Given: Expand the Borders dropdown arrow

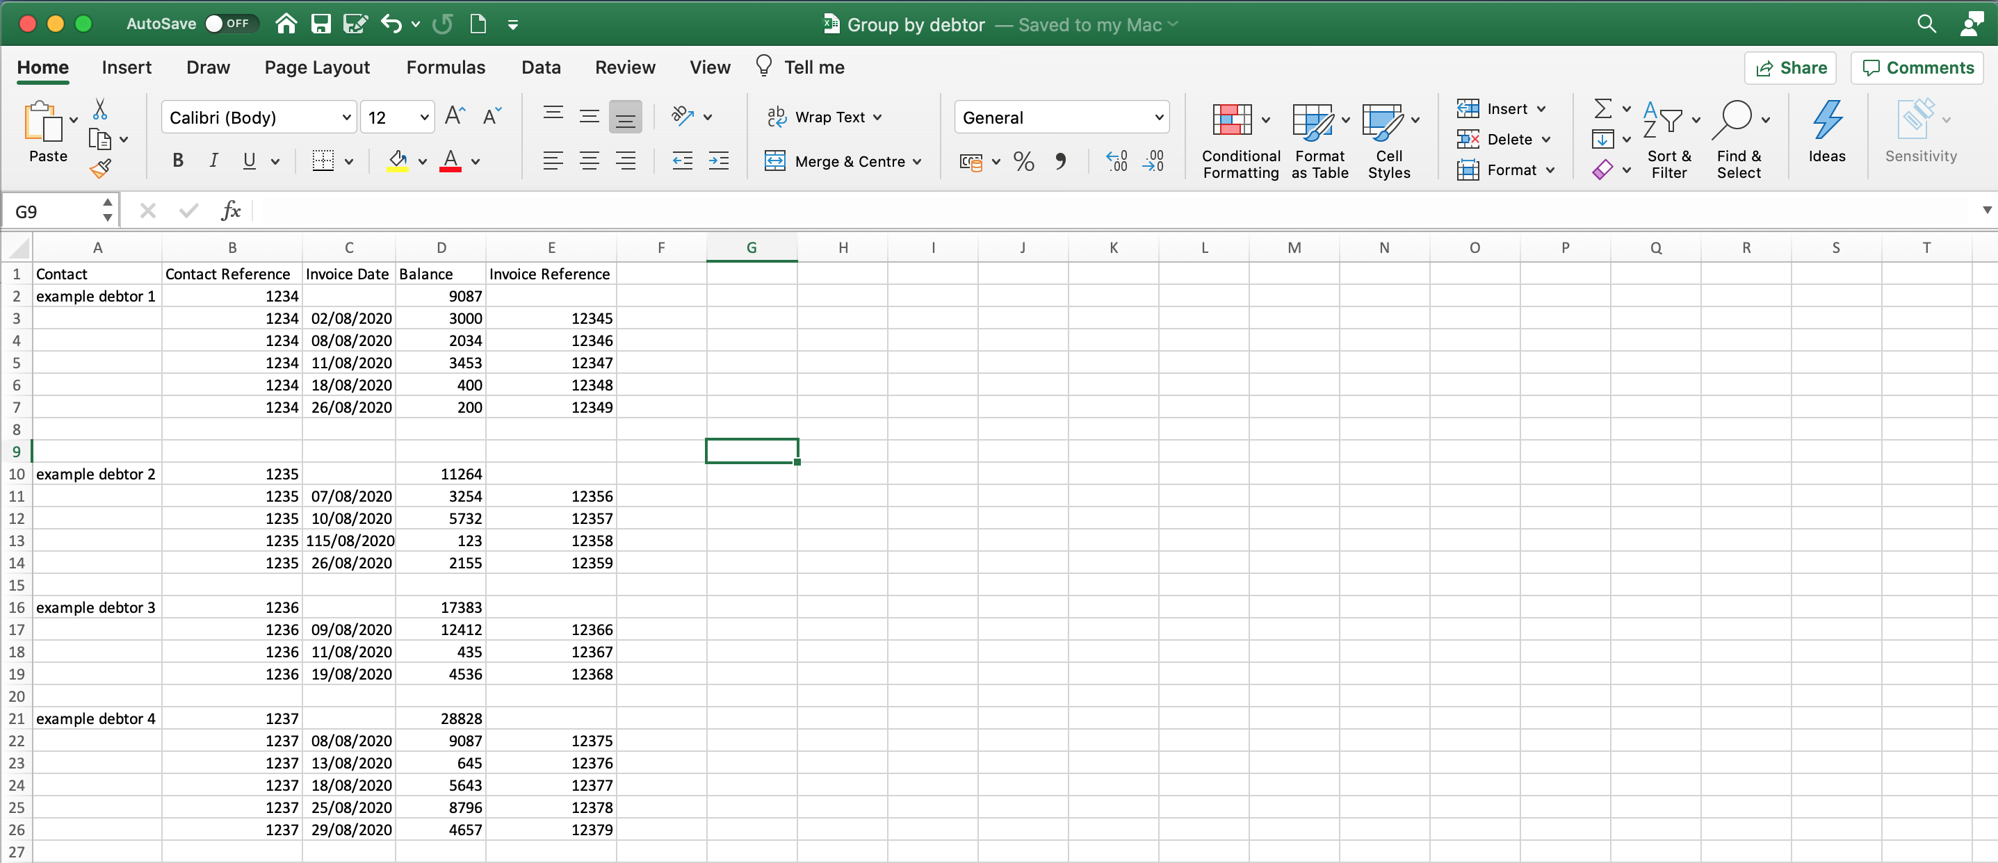Looking at the screenshot, I should (349, 162).
